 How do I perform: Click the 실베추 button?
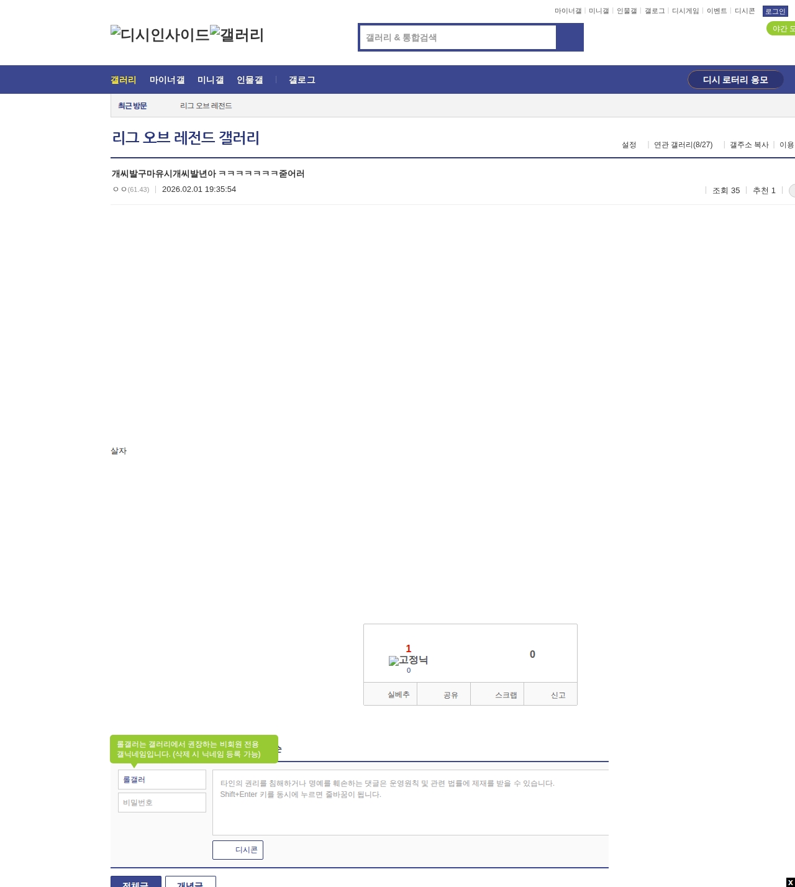tap(390, 694)
